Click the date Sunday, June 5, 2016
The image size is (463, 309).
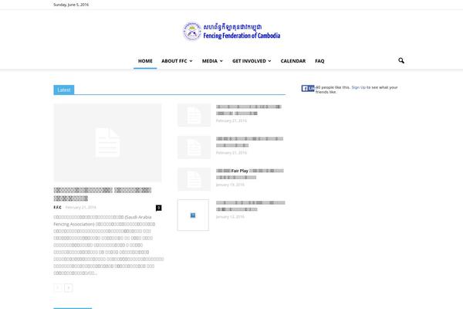tap(71, 5)
